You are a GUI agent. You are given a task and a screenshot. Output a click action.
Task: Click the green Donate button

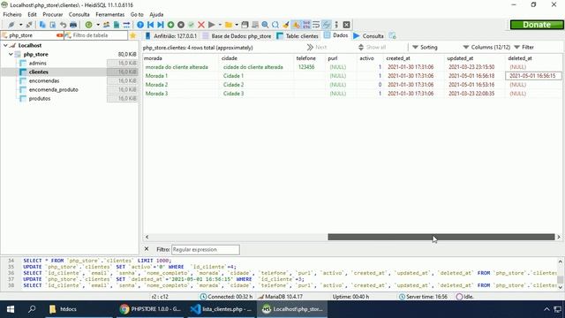click(x=537, y=25)
